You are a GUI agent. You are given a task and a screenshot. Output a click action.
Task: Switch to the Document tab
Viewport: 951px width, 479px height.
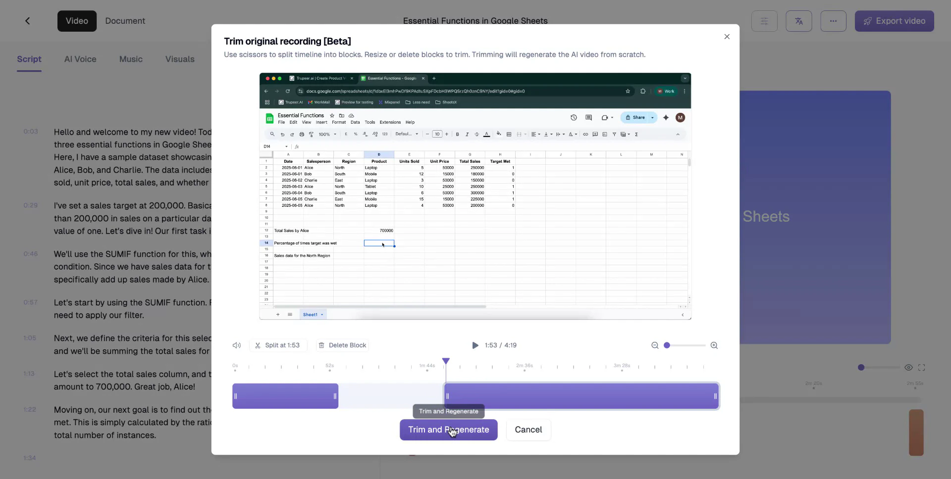[x=124, y=21]
